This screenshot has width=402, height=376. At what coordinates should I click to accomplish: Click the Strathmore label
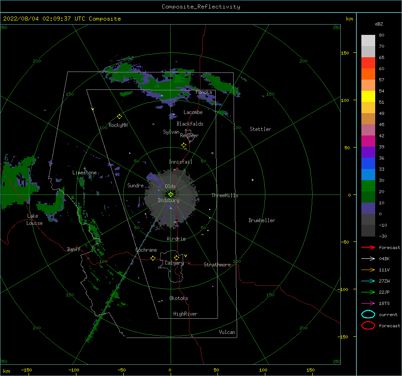(217, 265)
